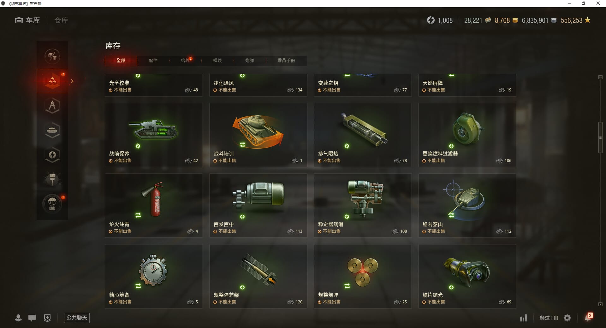The height and width of the screenshot is (328, 606).
Task: Open the compass blueprint sidebar icon
Action: tap(52, 105)
